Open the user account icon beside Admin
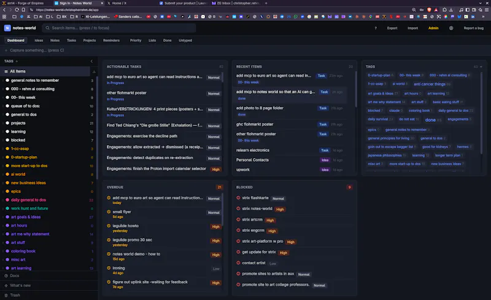Screen dimensions: 491x300 451,28
